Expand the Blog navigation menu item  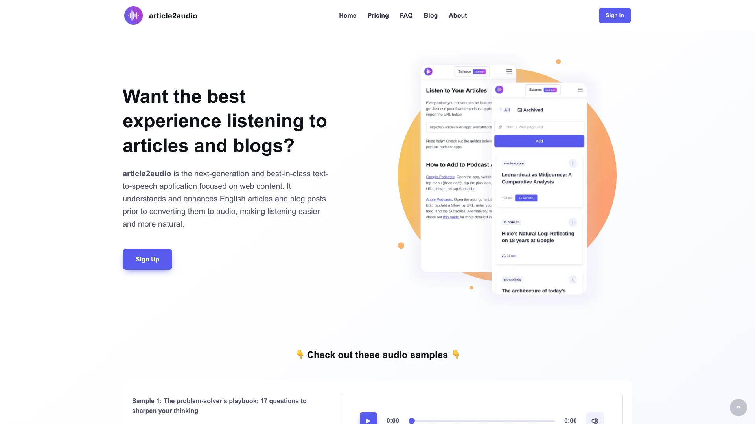(431, 16)
